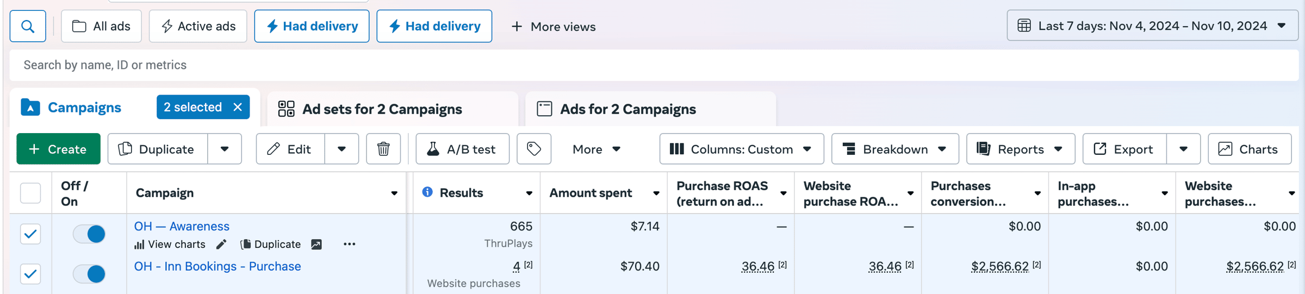This screenshot has height=294, width=1305.
Task: Click the tag label icon button
Action: (534, 149)
